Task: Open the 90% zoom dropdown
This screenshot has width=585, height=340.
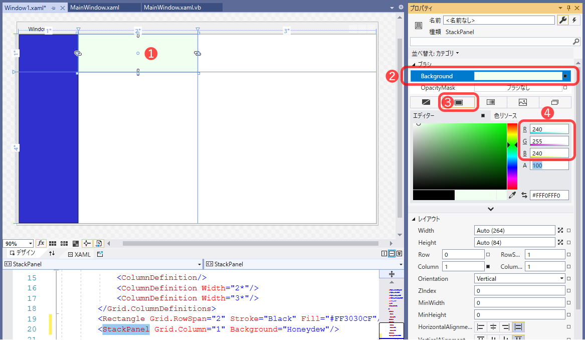Action: [x=31, y=243]
